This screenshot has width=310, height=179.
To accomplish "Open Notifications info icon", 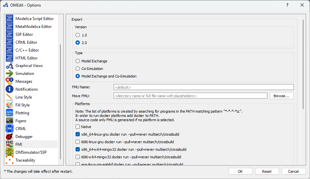I will [x=9, y=89].
